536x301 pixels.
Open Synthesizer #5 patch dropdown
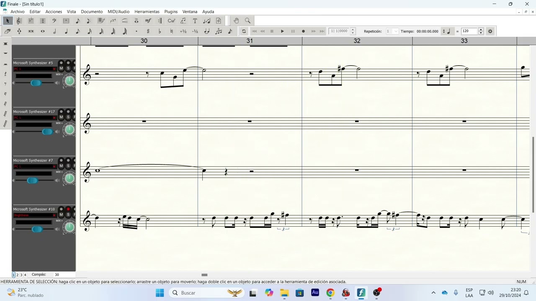click(x=34, y=69)
